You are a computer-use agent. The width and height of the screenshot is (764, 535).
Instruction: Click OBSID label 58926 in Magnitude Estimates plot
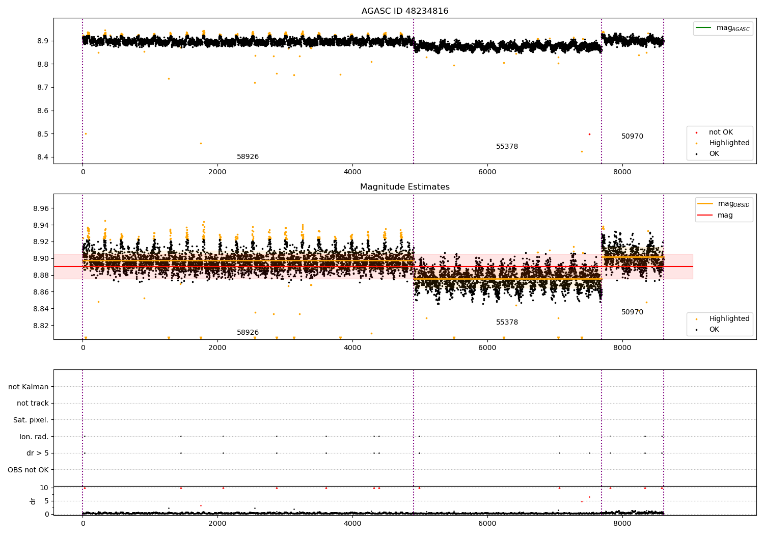(x=248, y=332)
